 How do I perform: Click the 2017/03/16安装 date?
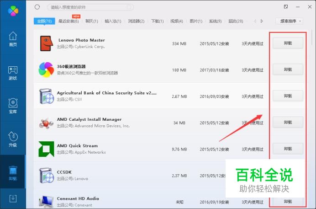click(x=214, y=70)
